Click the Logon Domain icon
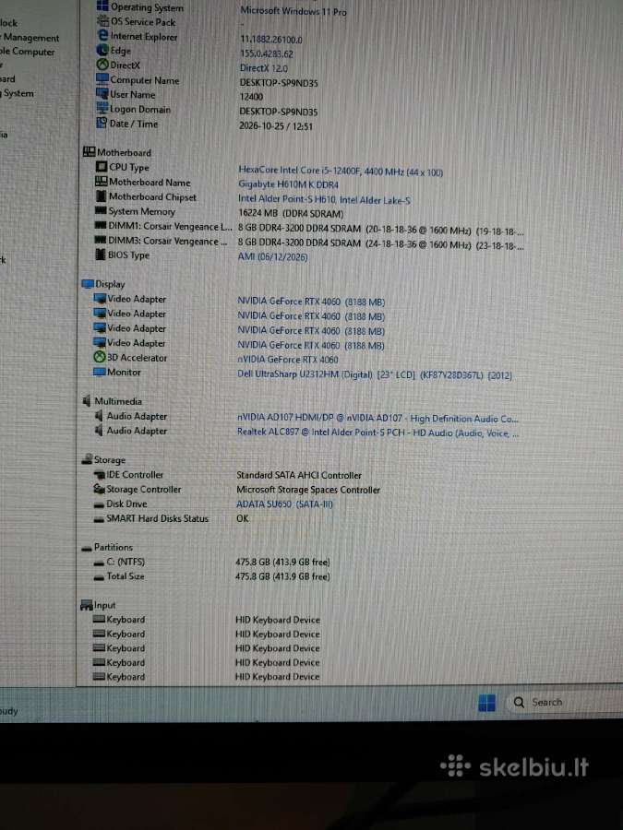Screen dimensions: 623x830 point(102,109)
